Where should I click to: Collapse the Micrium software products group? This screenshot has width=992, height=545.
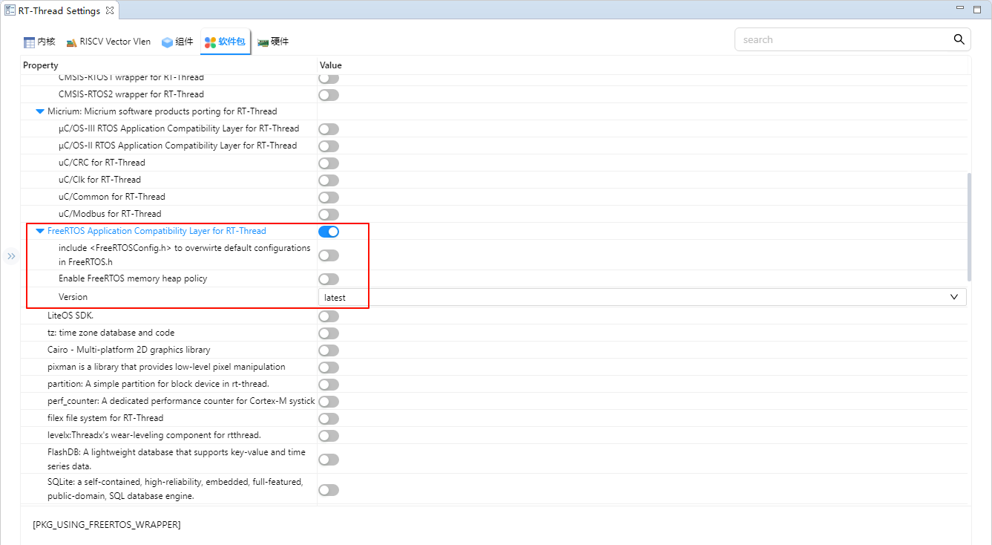40,111
